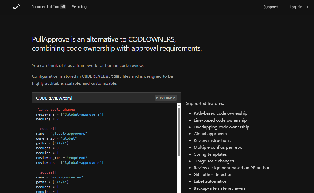Click the [large_scale_change] line in code
This screenshot has height=193, width=314.
tap(56, 110)
